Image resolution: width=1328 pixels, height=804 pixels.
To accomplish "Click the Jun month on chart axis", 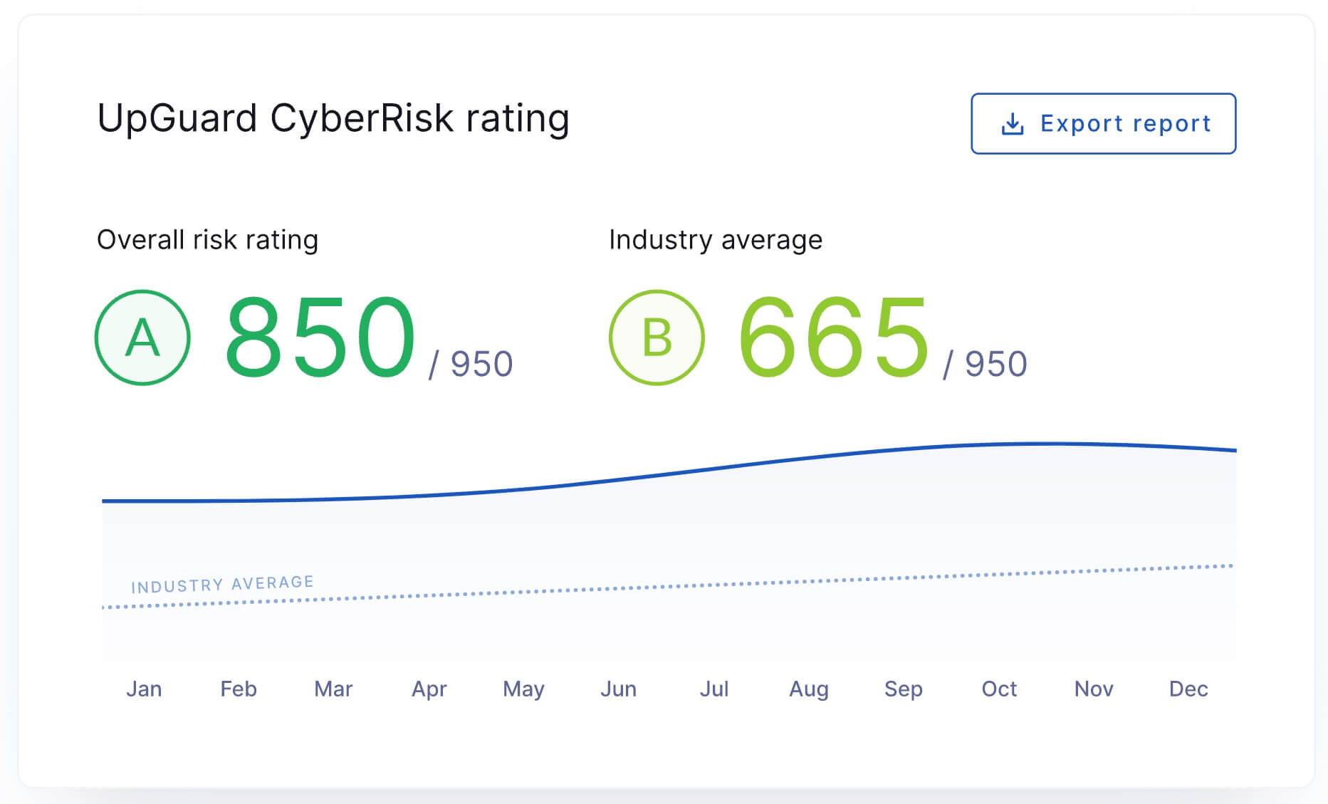I will 618,689.
